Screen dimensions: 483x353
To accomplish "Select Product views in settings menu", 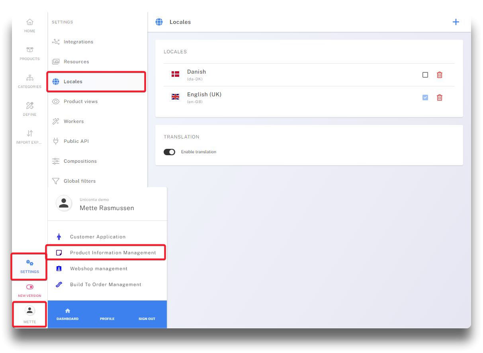I will [80, 101].
